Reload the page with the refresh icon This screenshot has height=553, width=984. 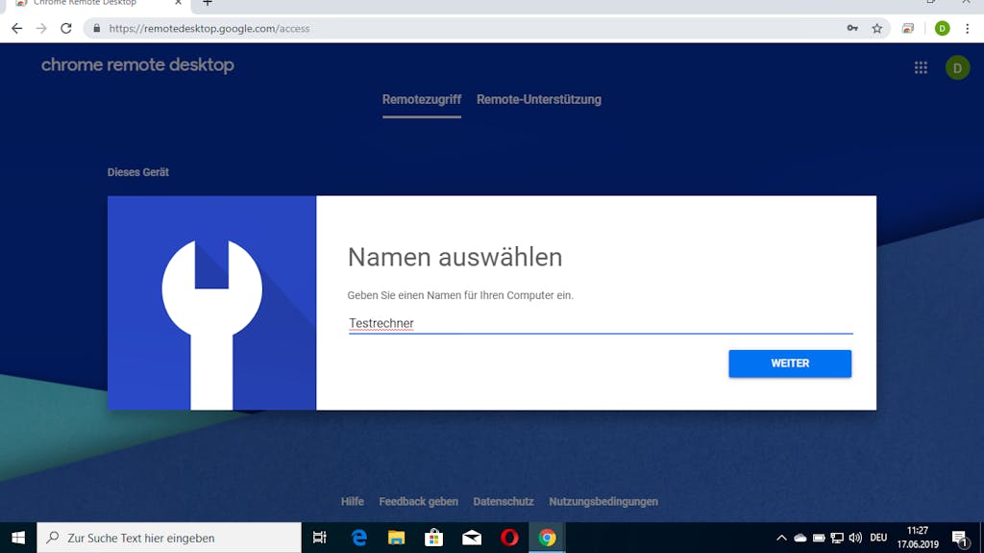66,28
